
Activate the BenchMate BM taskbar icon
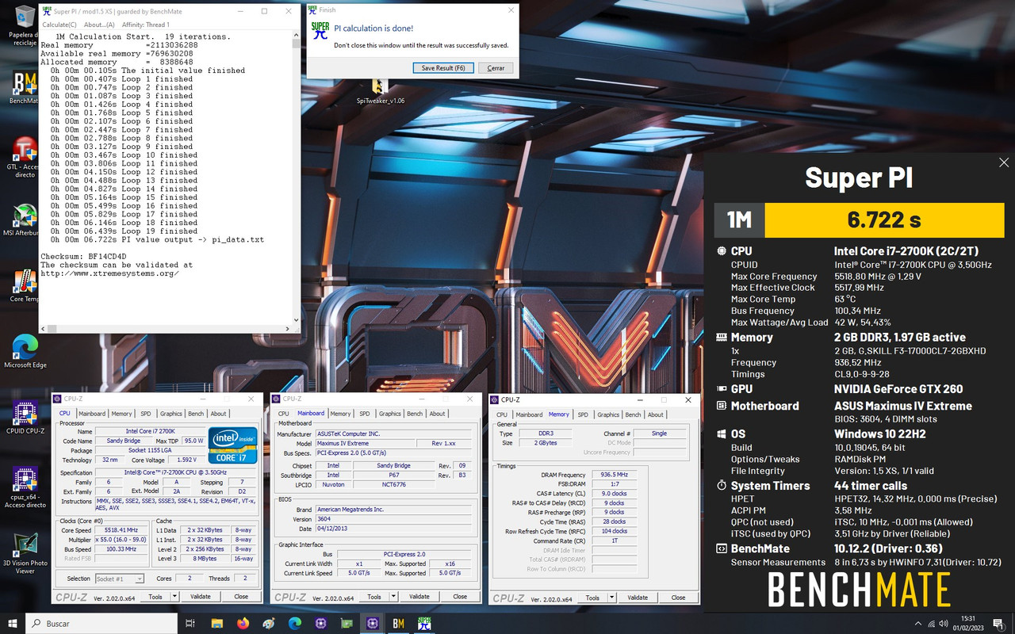pos(398,624)
